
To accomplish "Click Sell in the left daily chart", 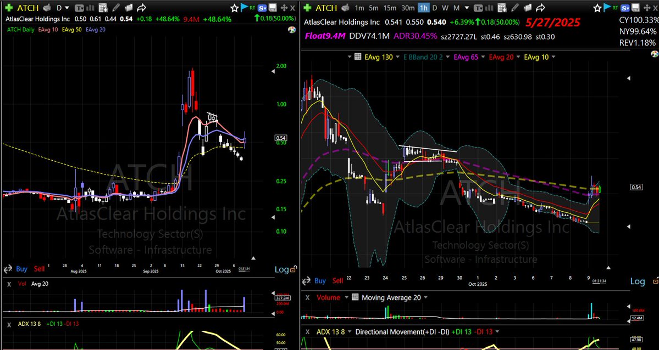I will click(x=39, y=269).
